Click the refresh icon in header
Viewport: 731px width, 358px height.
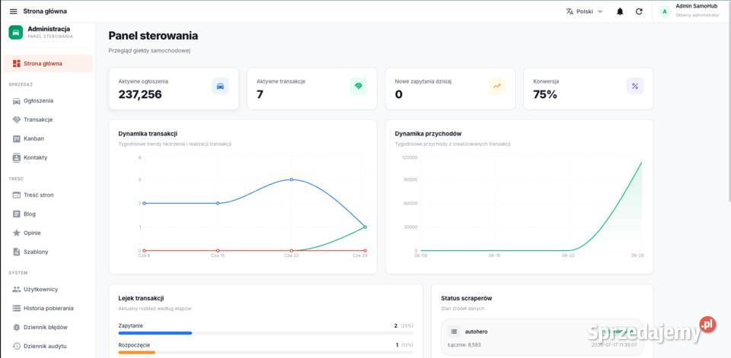pyautogui.click(x=639, y=11)
